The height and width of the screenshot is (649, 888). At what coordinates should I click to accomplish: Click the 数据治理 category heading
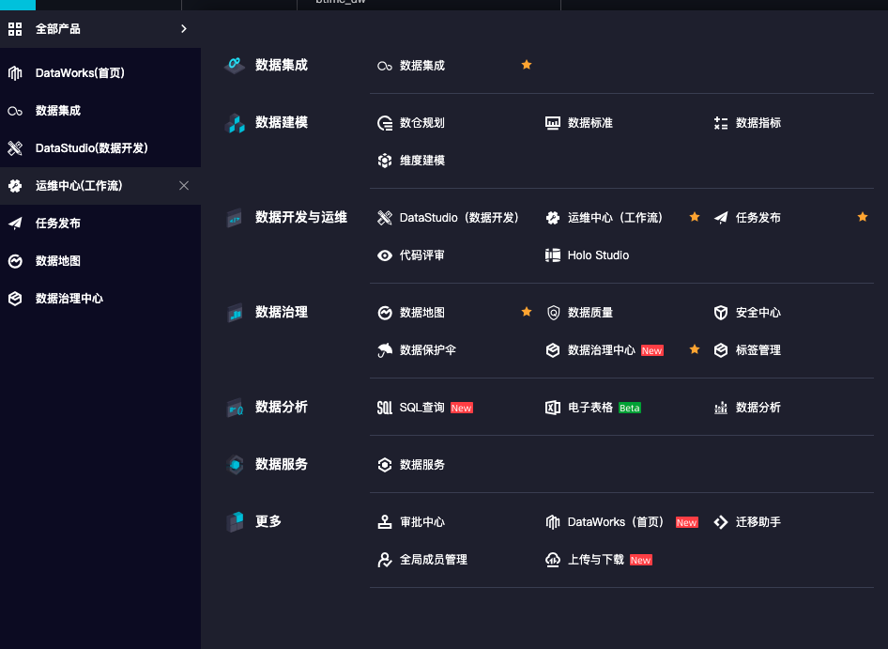(282, 313)
